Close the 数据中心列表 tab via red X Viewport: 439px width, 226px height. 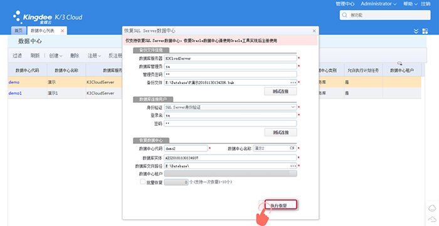point(62,31)
